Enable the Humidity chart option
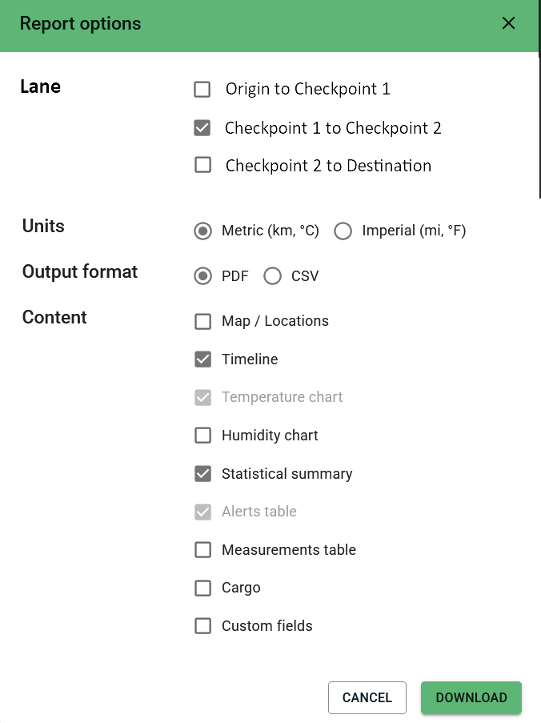 tap(203, 436)
